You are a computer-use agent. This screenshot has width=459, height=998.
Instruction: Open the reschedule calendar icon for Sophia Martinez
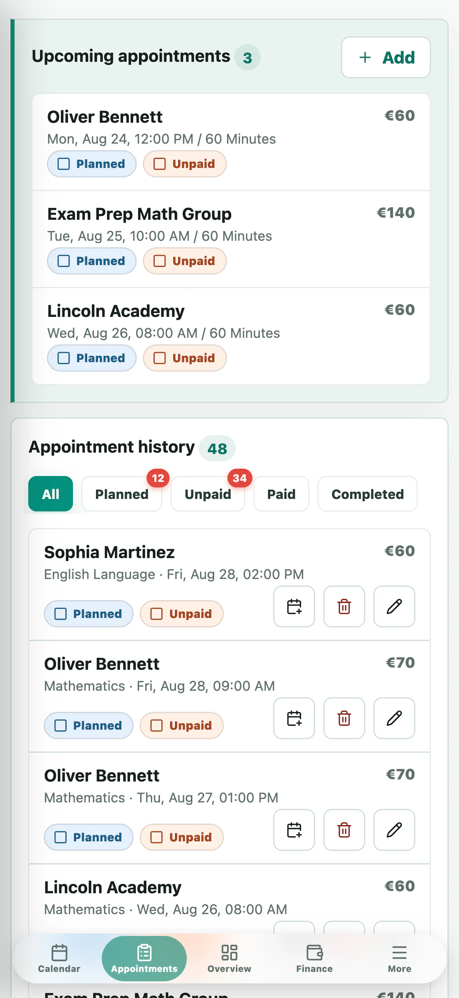[294, 606]
